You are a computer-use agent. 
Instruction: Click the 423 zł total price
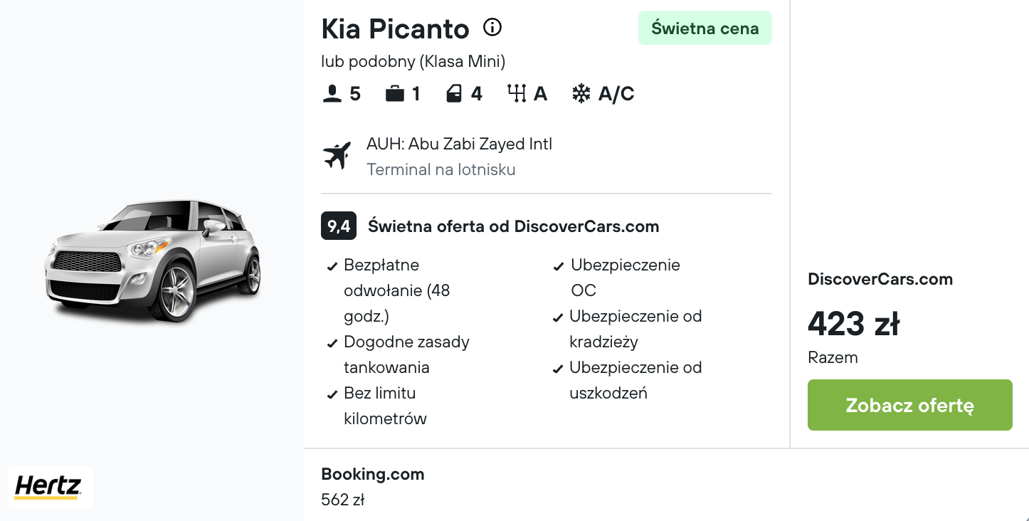click(x=854, y=324)
